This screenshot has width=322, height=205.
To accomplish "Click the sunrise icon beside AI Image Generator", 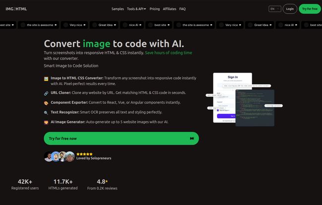I will 46,123.
